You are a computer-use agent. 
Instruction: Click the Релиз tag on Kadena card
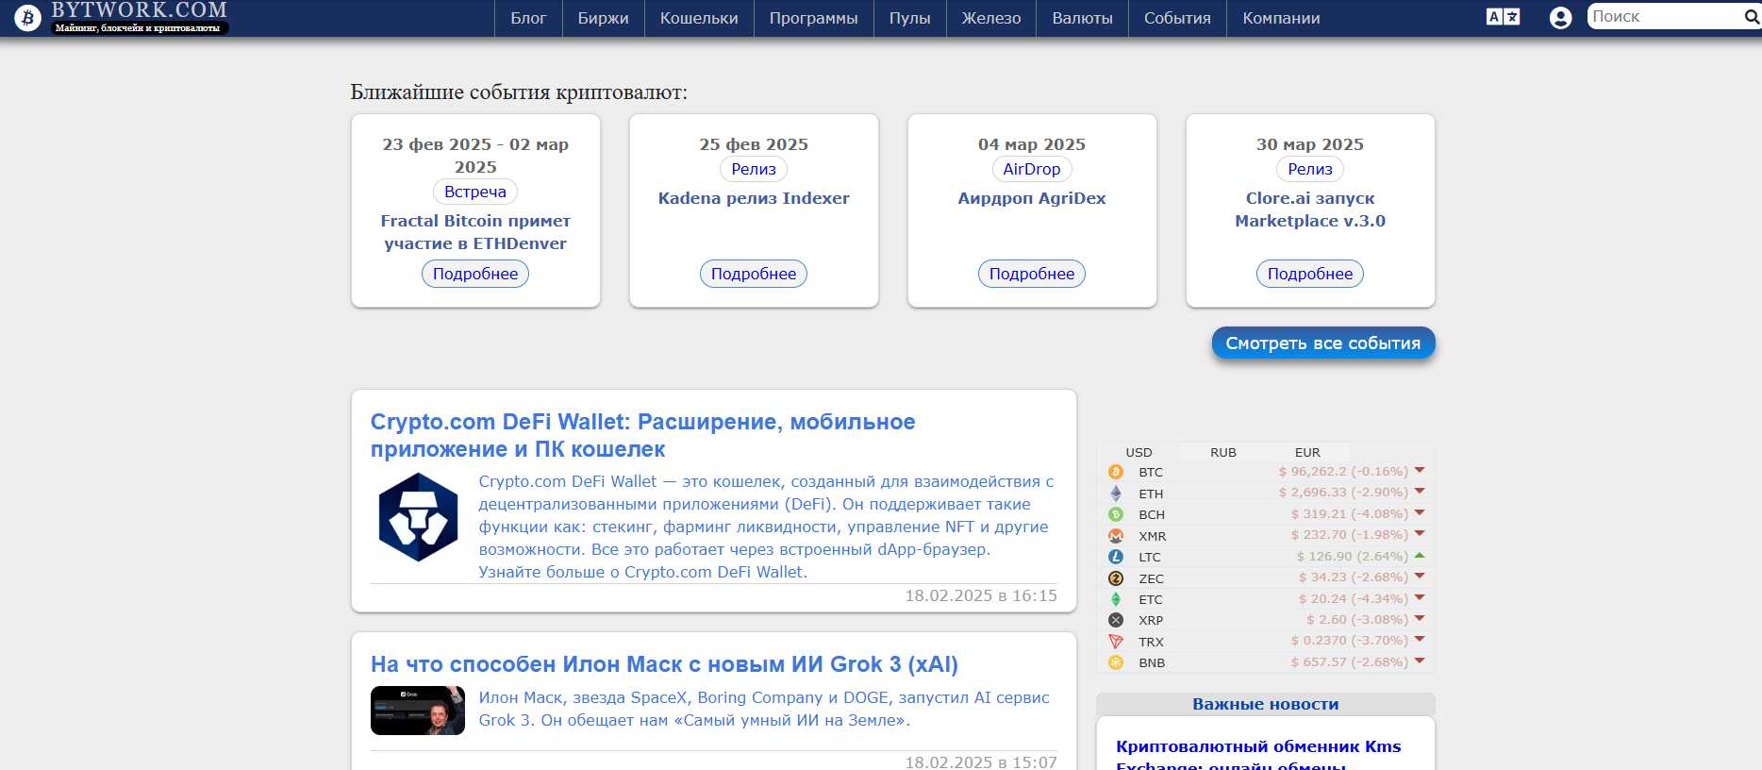pos(754,169)
